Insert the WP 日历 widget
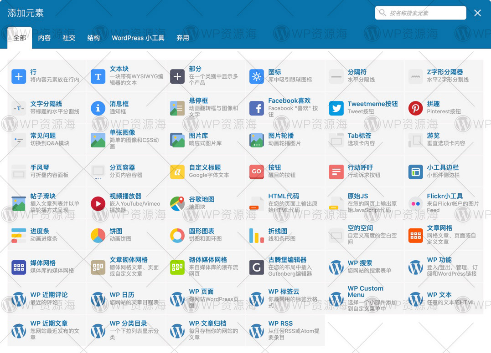Screen dimensions: 491x353 (x=126, y=299)
